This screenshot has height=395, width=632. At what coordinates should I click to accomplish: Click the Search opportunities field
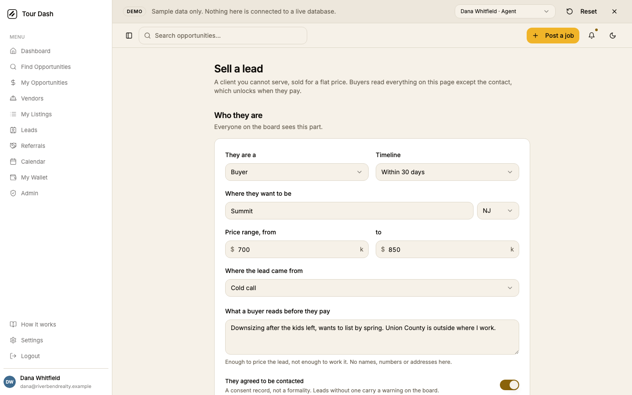pyautogui.click(x=223, y=36)
